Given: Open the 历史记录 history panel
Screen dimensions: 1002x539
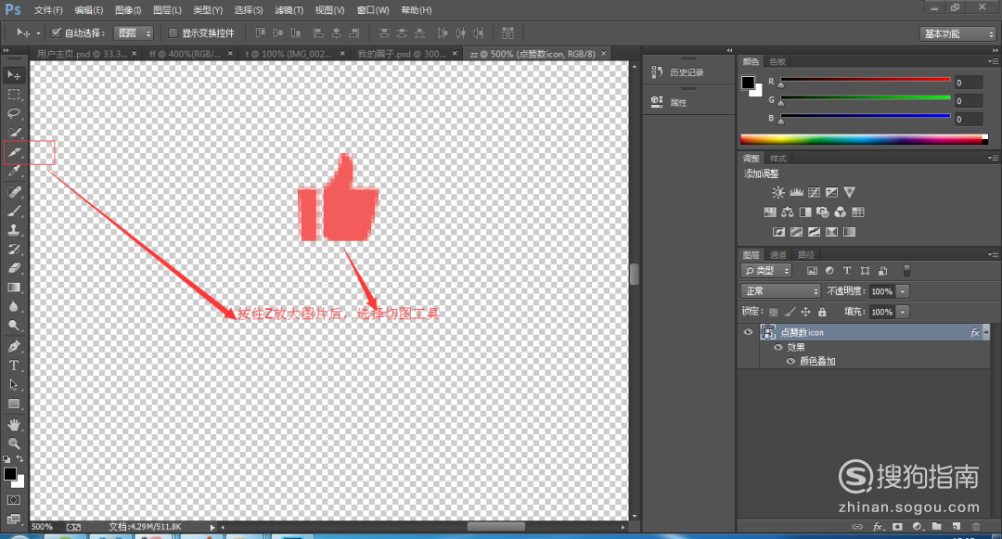Looking at the screenshot, I should pyautogui.click(x=688, y=72).
